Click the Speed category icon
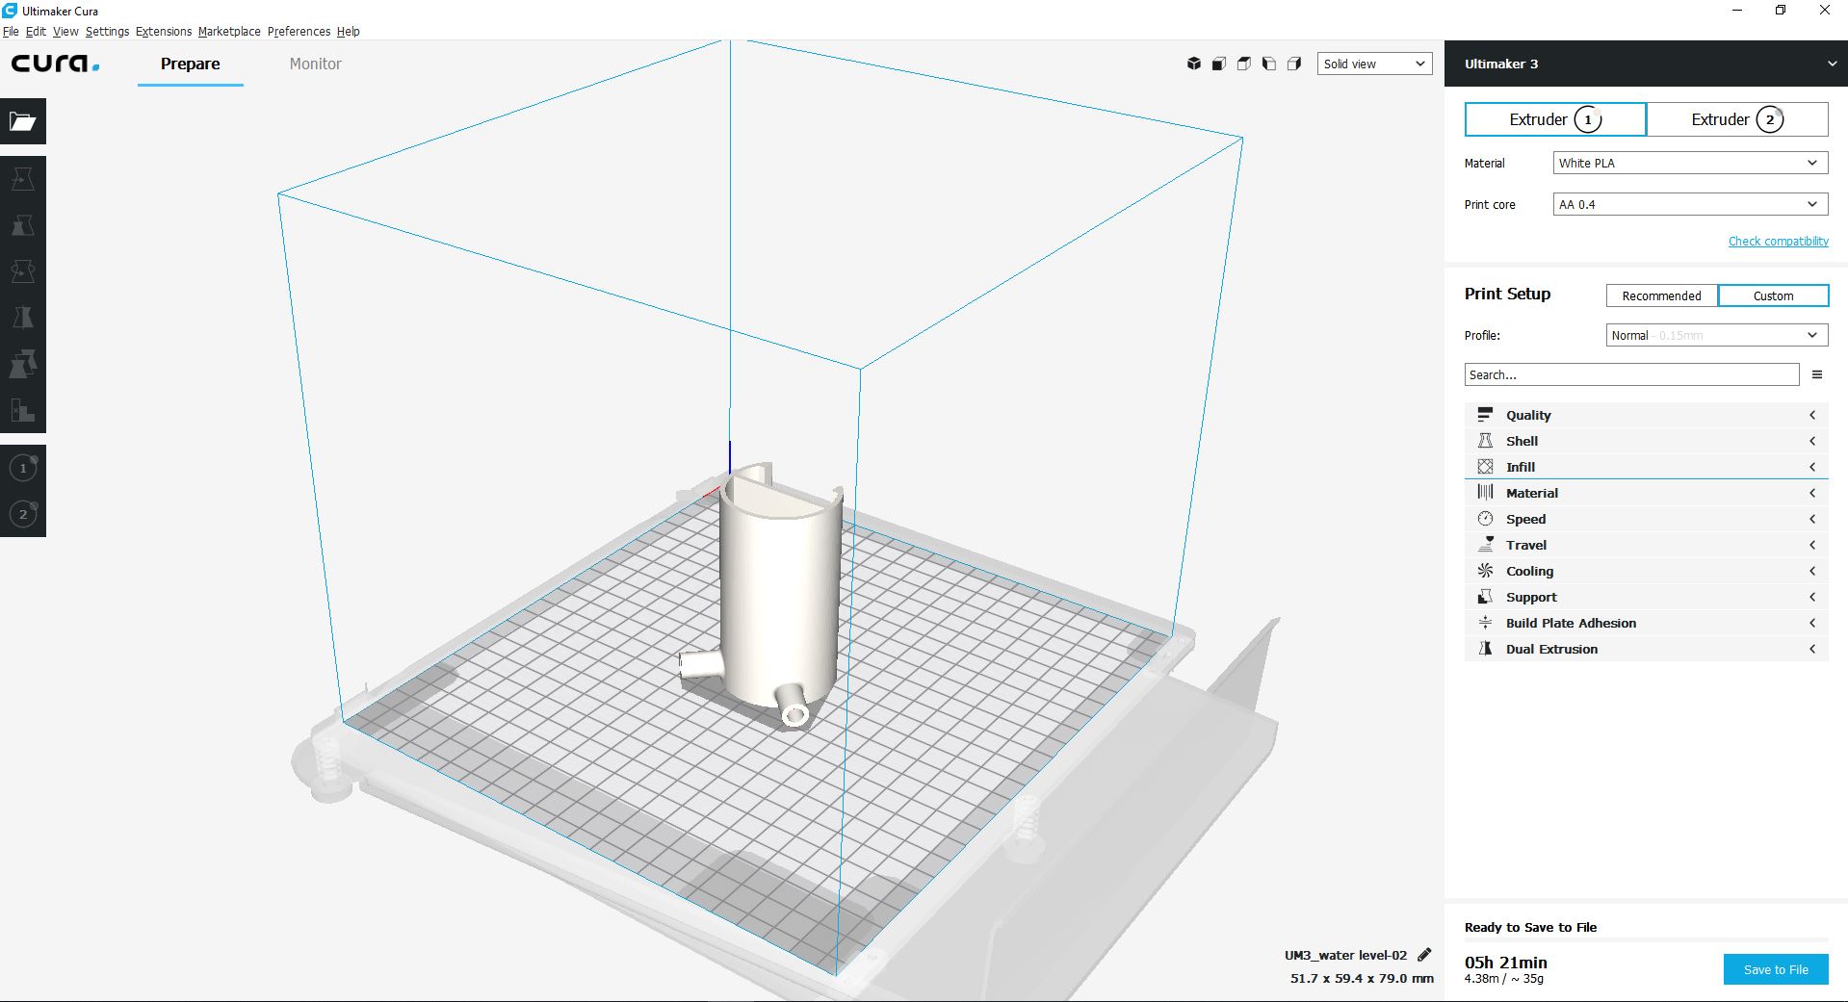This screenshot has width=1848, height=1002. 1485,518
